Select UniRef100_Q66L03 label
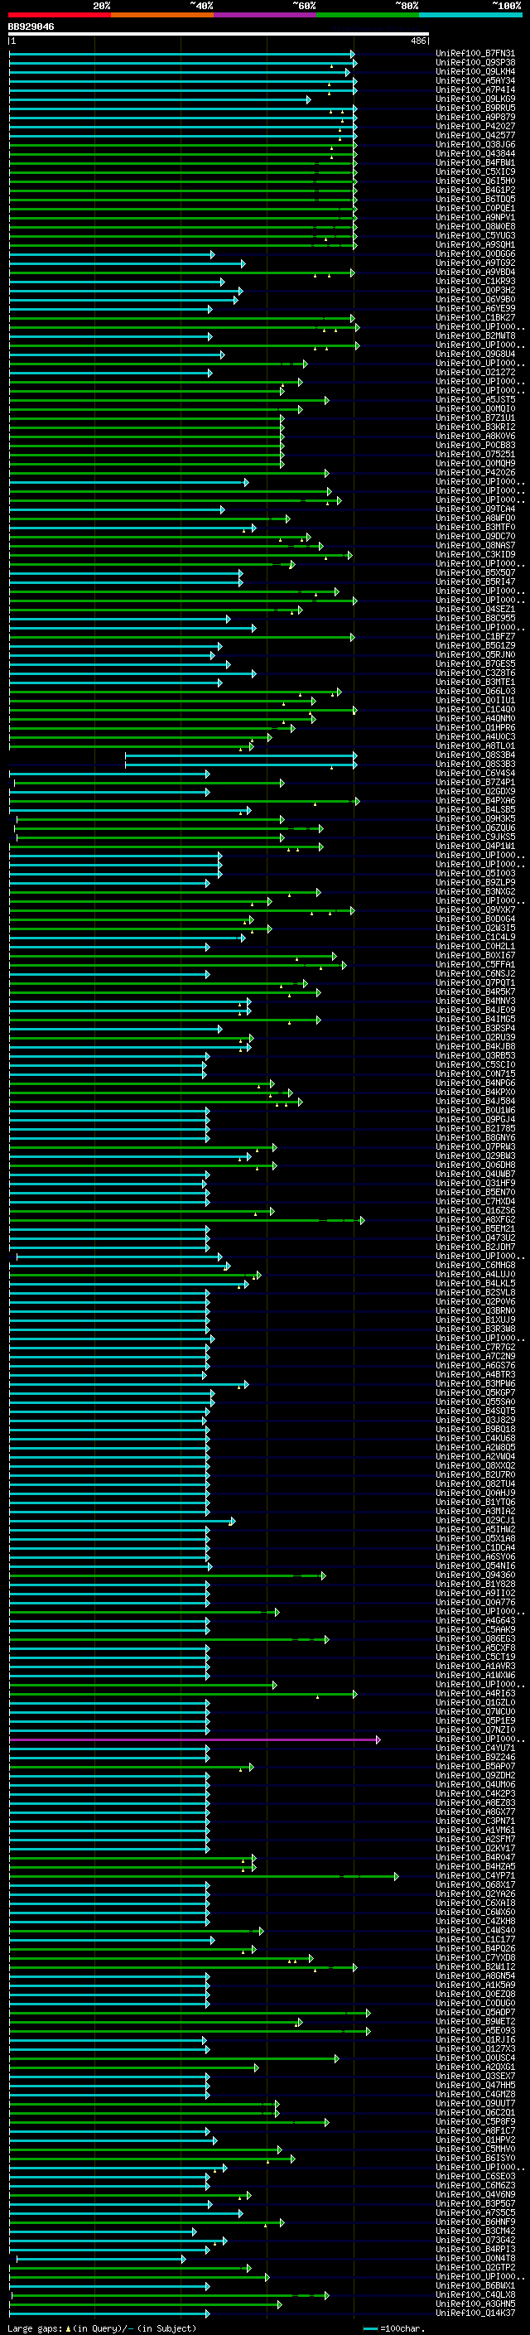Screen dimensions: 530x2335 coord(475,692)
